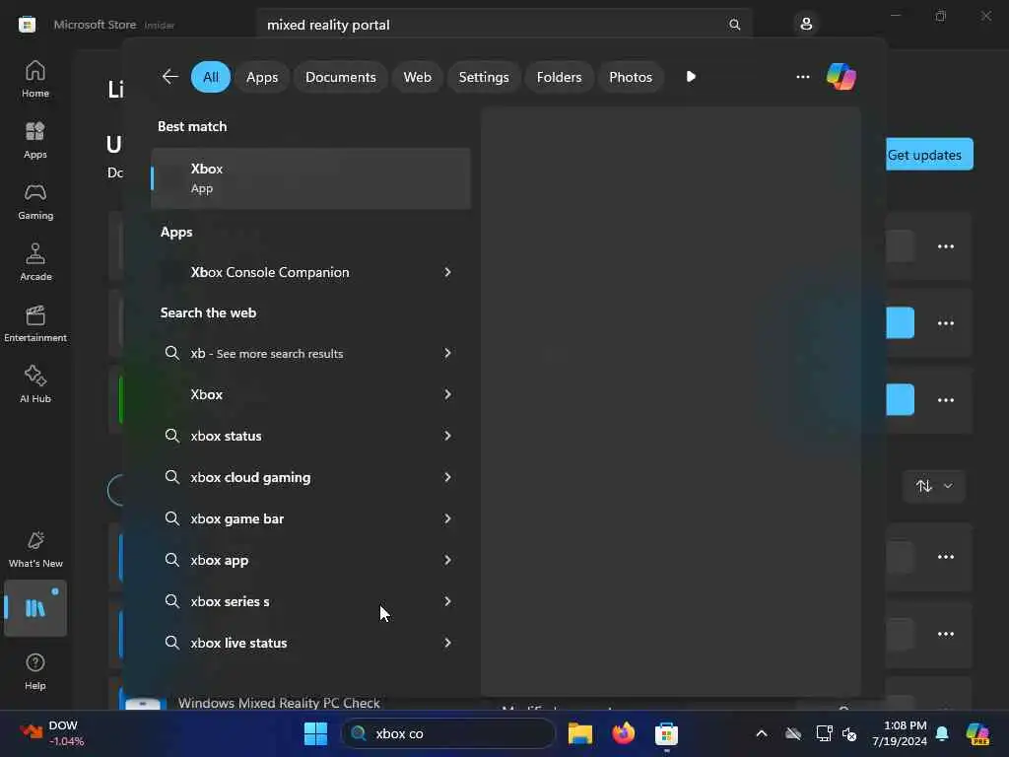Open Arcade section in Store sidebar
This screenshot has height=757, width=1009.
tap(35, 262)
